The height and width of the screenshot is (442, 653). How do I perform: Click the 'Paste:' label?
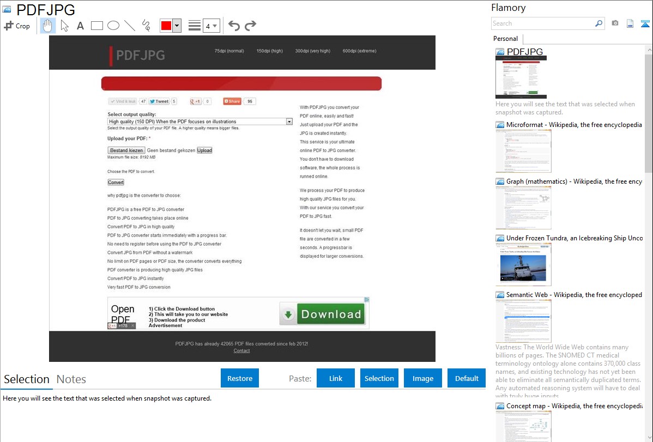pos(300,379)
